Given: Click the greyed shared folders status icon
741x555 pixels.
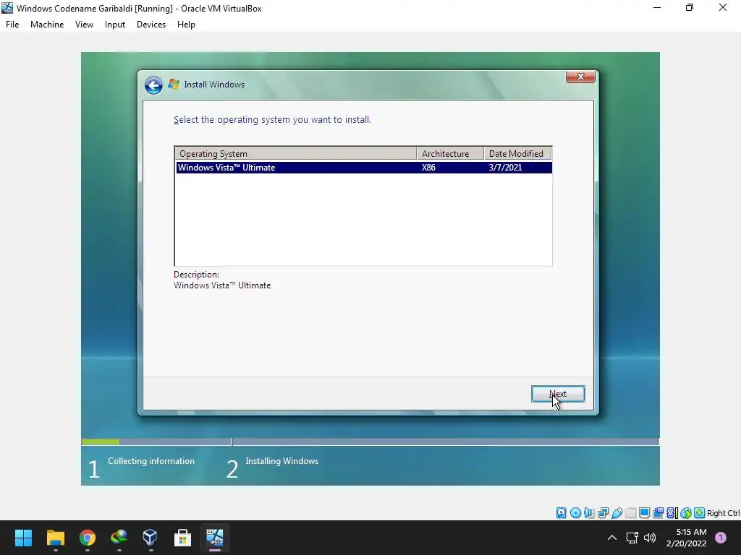Looking at the screenshot, I should pyautogui.click(x=630, y=512).
